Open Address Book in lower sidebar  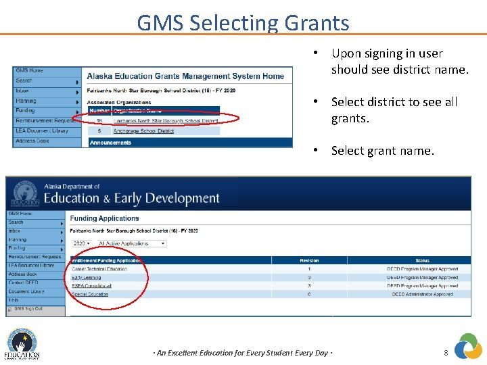coord(23,274)
